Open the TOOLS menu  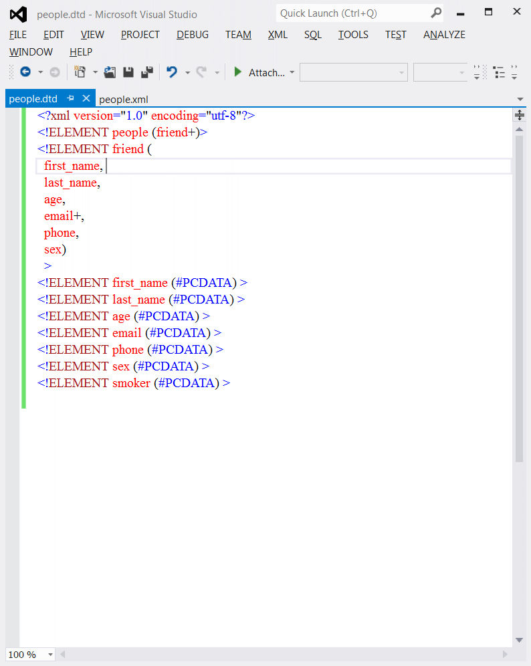(x=353, y=35)
